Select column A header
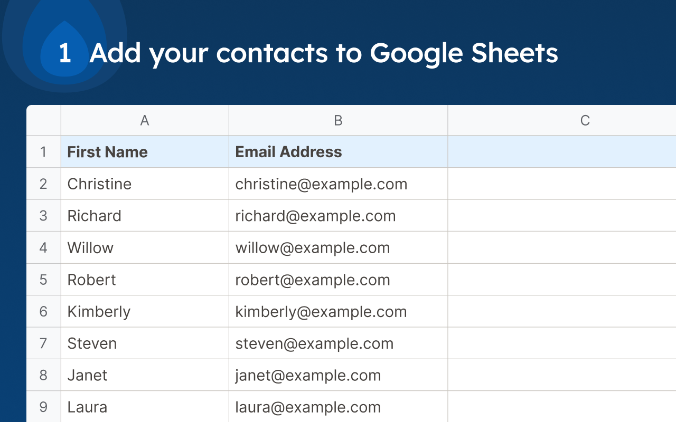 click(x=145, y=120)
